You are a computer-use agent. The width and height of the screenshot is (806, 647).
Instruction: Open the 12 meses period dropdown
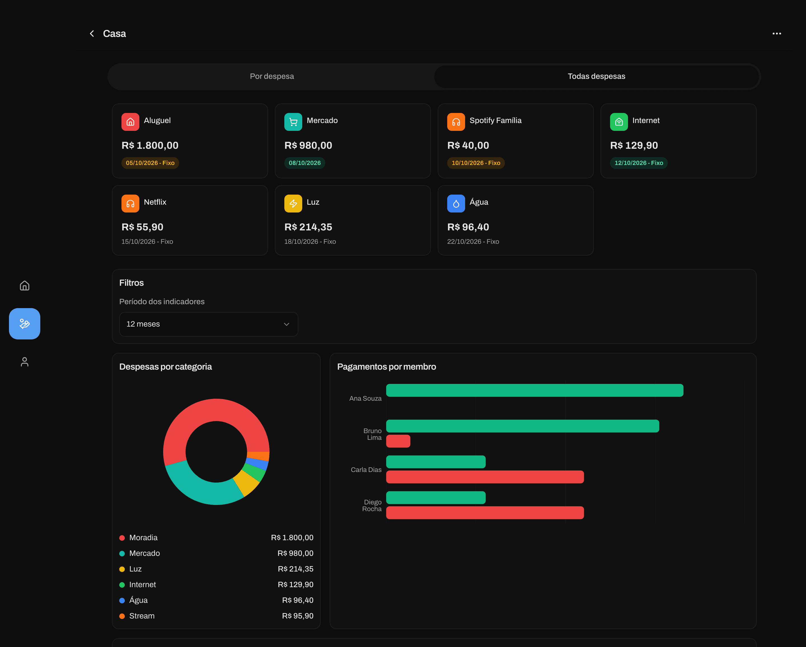point(208,324)
